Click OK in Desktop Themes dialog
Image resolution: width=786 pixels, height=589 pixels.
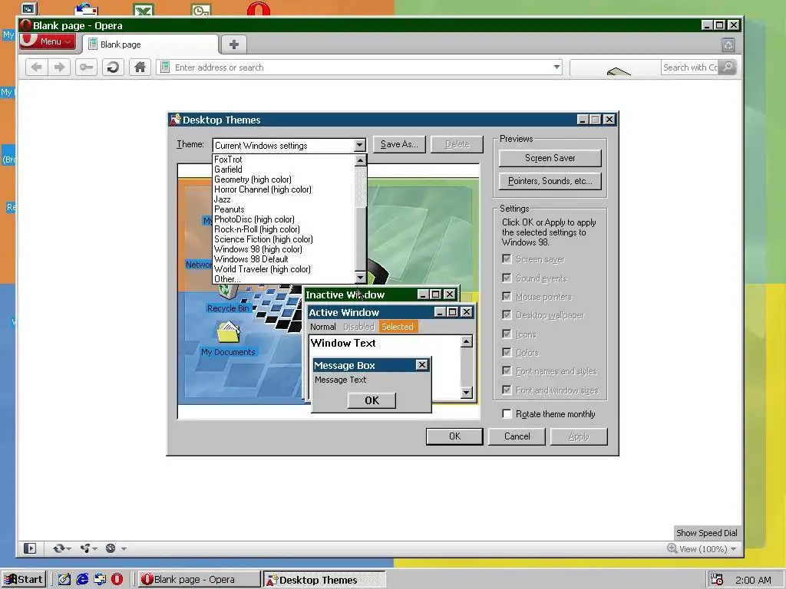(x=454, y=436)
